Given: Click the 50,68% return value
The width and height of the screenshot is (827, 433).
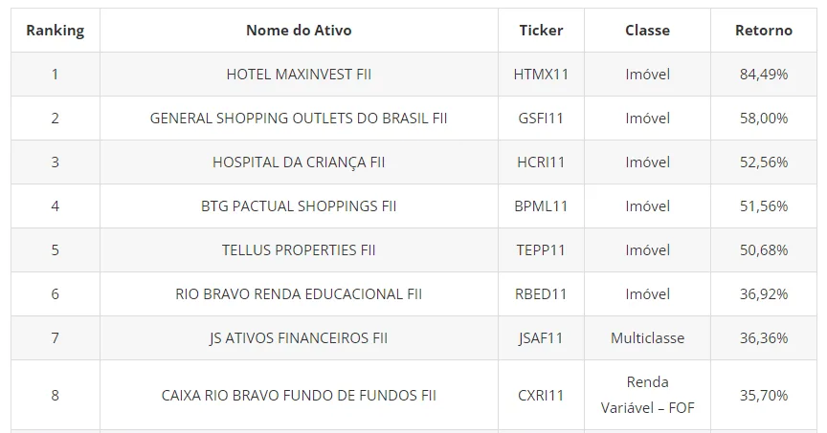Looking at the screenshot, I should point(764,249).
